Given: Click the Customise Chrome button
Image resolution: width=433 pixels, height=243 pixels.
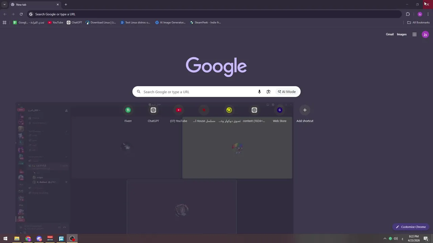Looking at the screenshot, I should click(x=411, y=227).
